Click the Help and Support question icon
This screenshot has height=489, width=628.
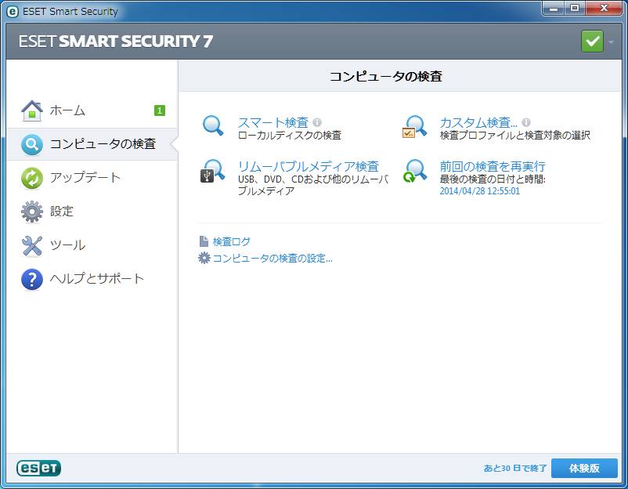[32, 279]
